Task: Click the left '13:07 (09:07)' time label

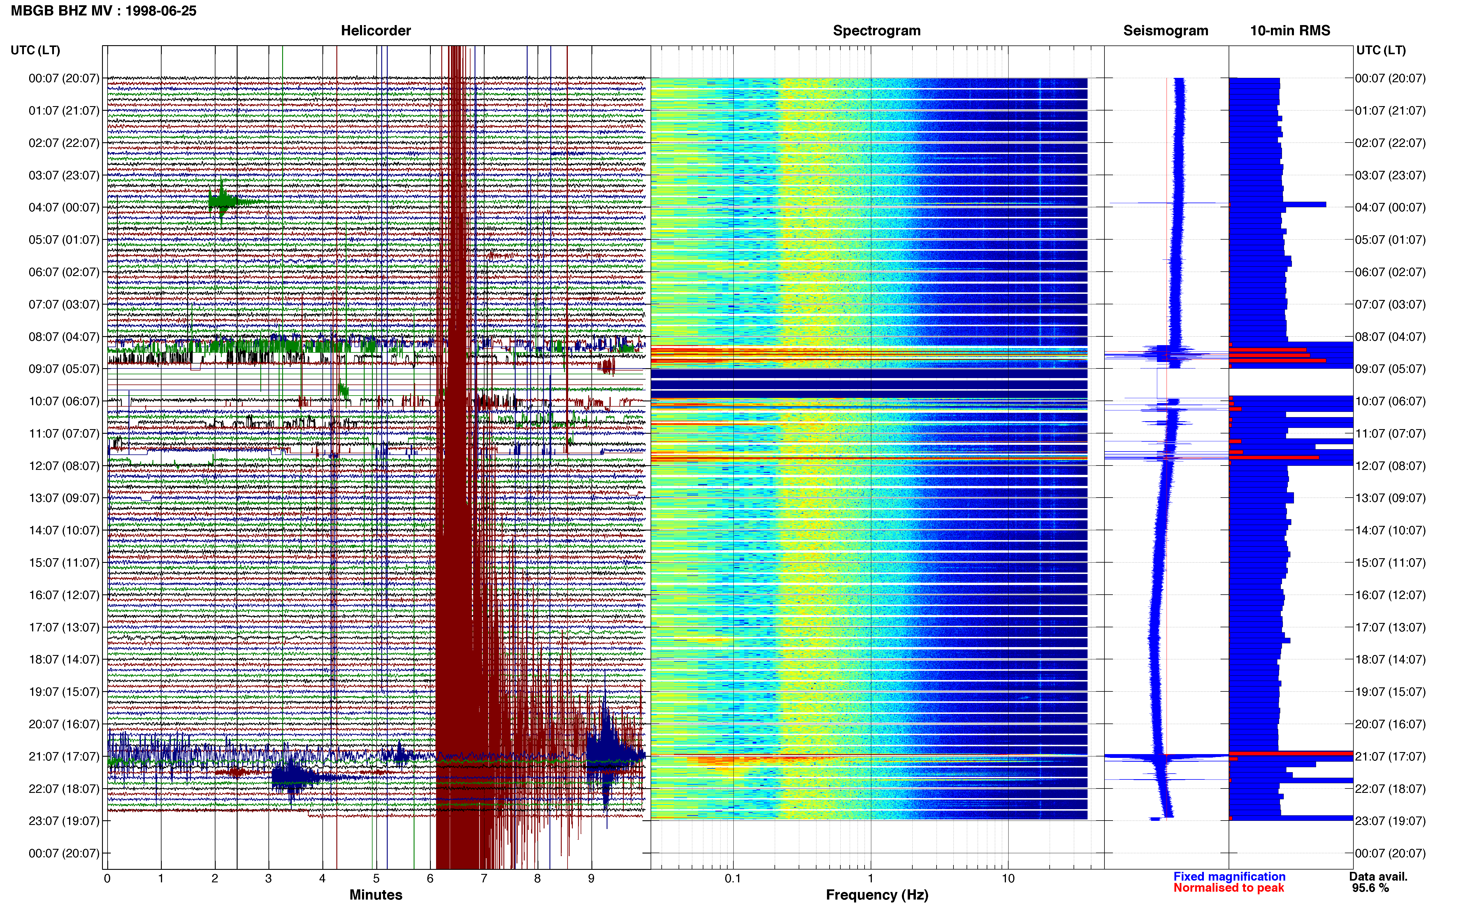Action: tap(64, 498)
